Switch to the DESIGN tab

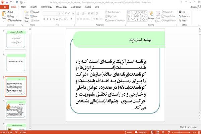[33, 7]
